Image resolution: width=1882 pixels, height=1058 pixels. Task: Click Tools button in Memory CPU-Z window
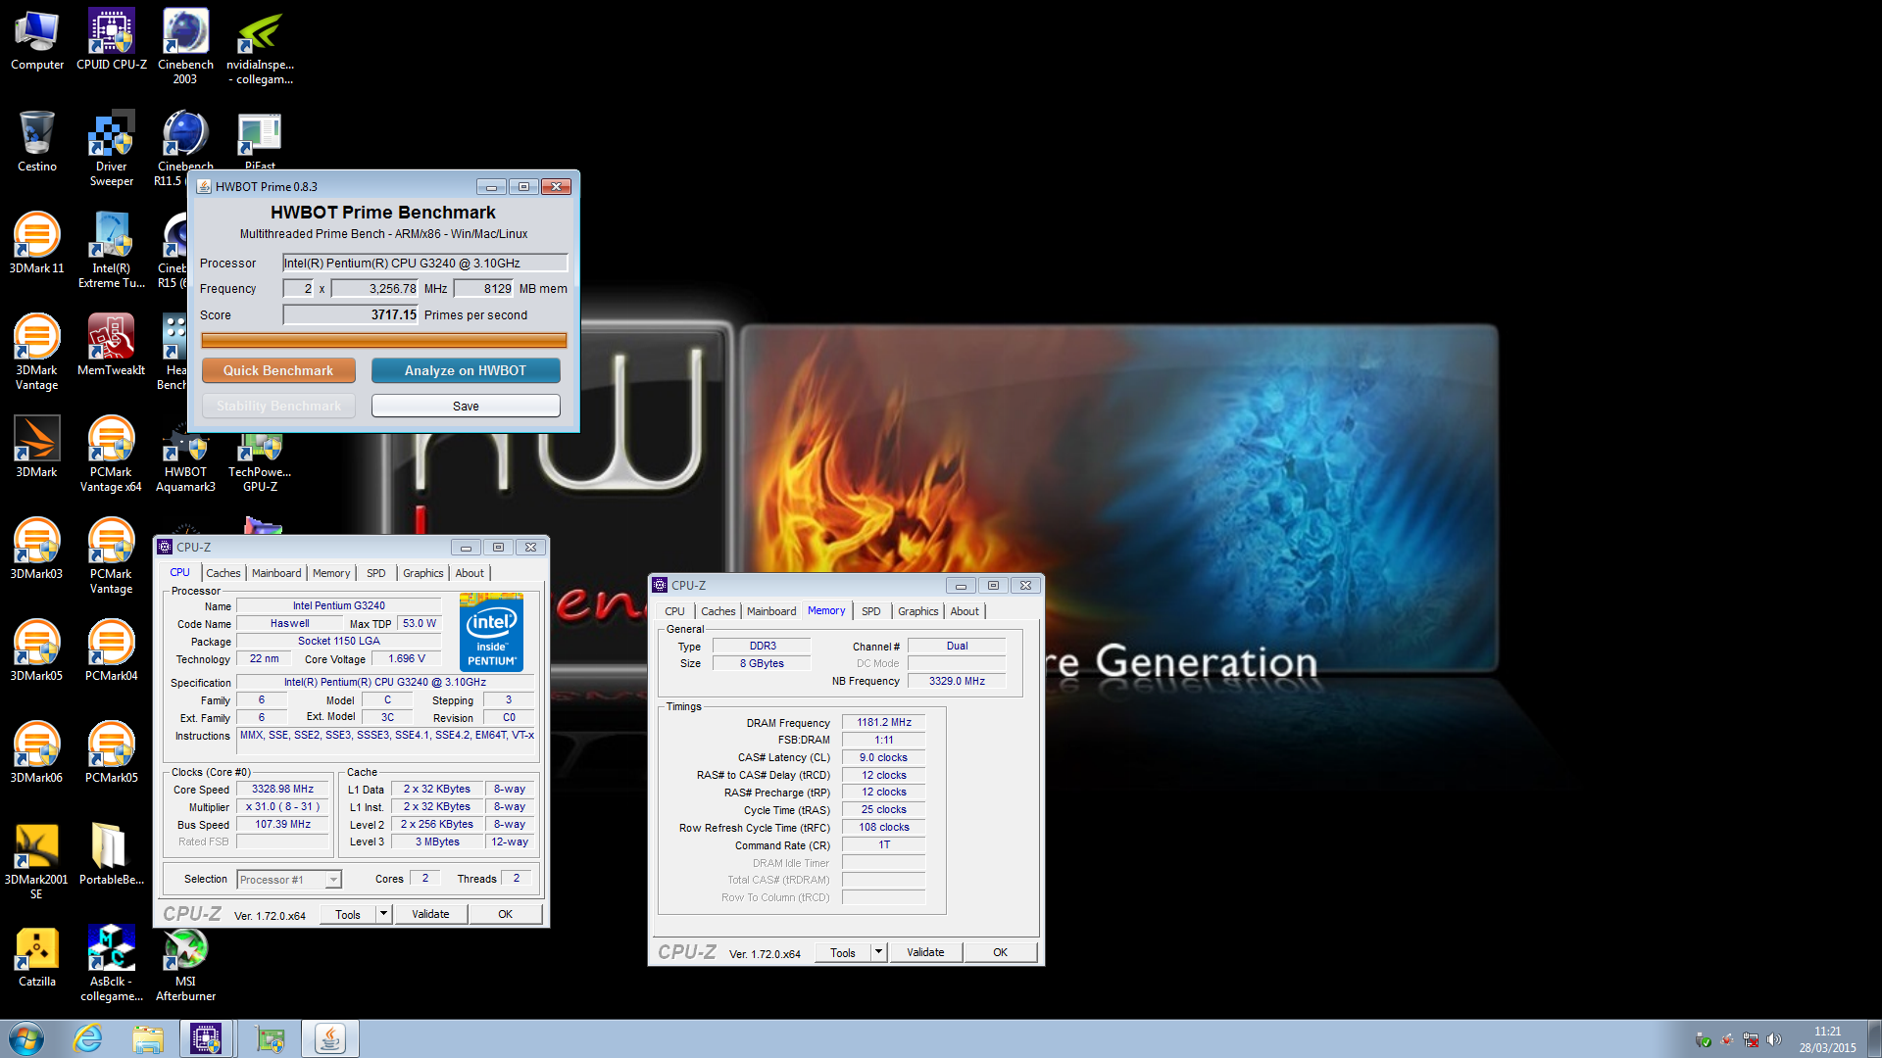click(843, 952)
